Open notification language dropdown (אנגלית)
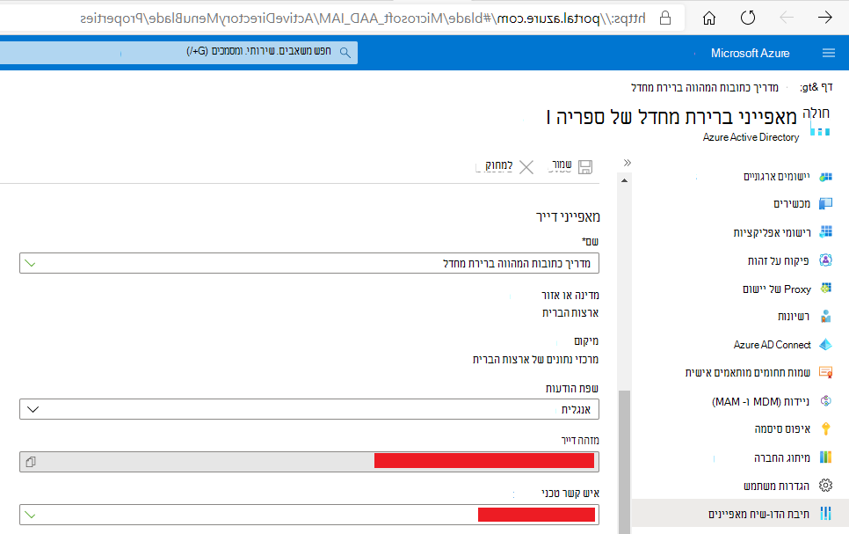This screenshot has width=849, height=534. (309, 409)
